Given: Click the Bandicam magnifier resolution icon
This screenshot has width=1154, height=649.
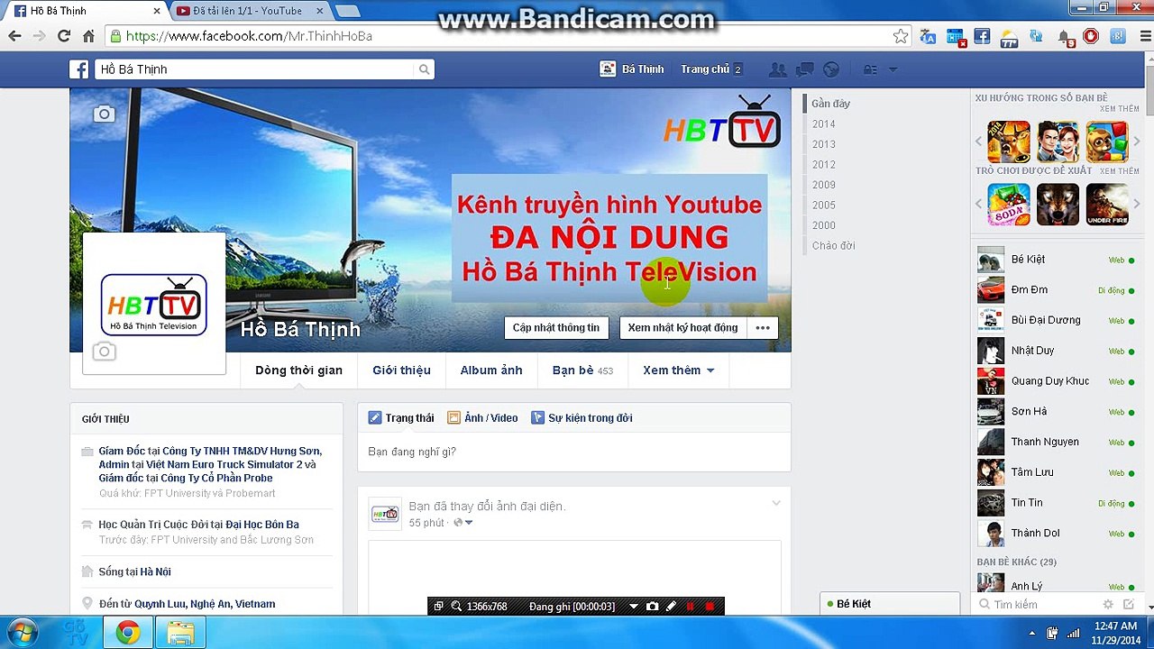Looking at the screenshot, I should [x=456, y=607].
